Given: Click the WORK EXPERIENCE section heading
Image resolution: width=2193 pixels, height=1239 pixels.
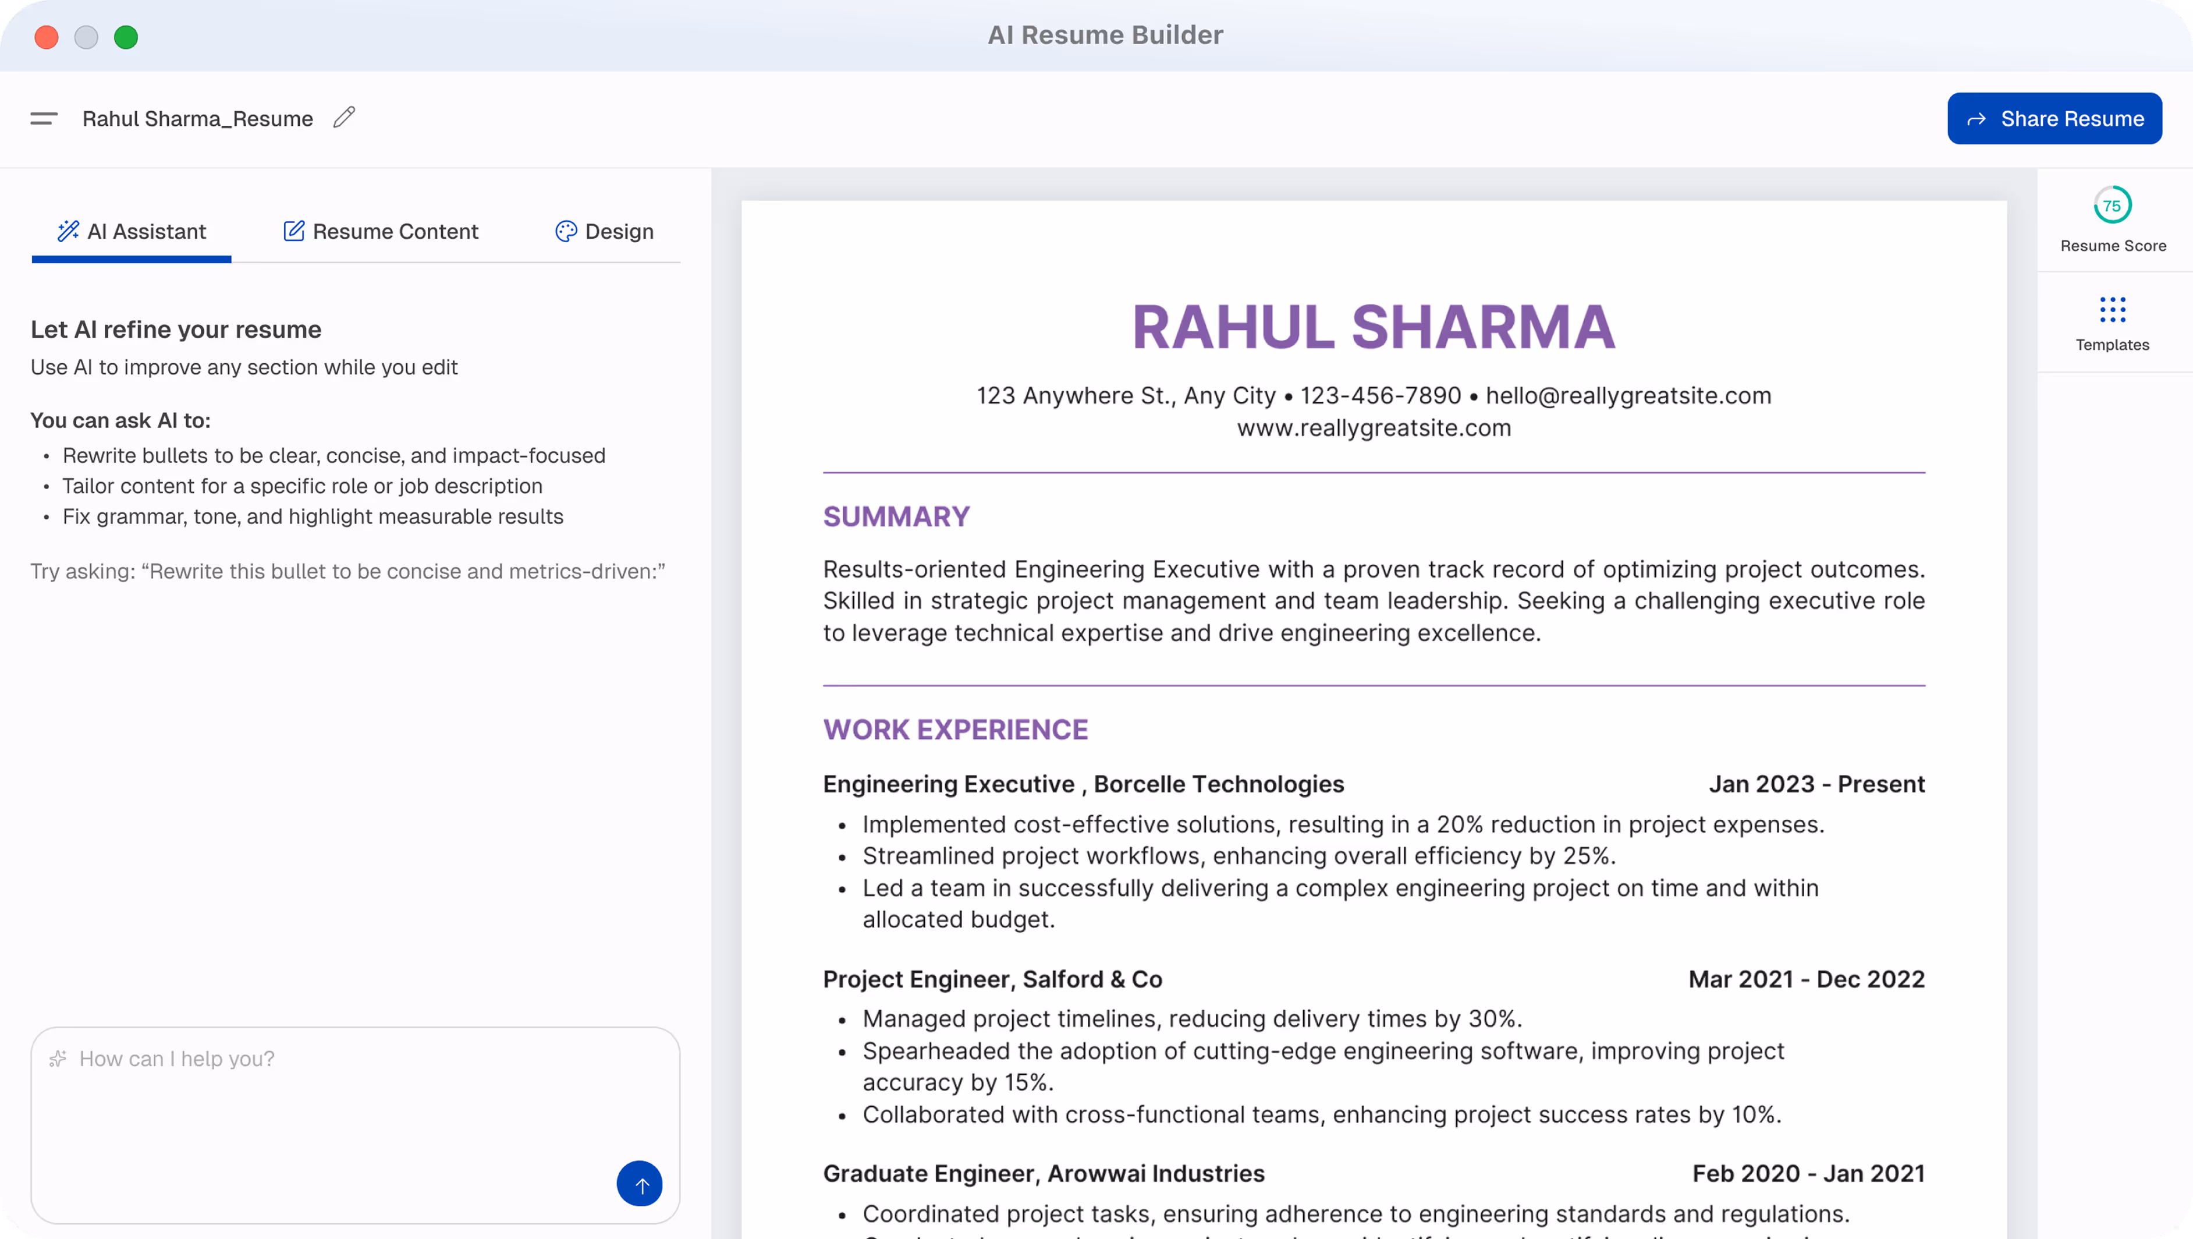Looking at the screenshot, I should tap(954, 729).
